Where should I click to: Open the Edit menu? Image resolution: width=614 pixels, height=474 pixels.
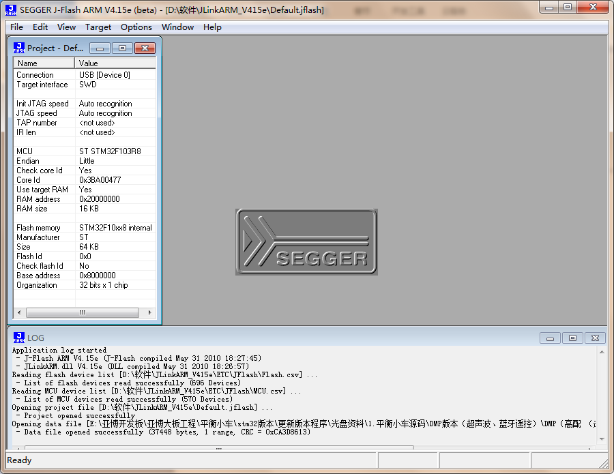coord(40,27)
